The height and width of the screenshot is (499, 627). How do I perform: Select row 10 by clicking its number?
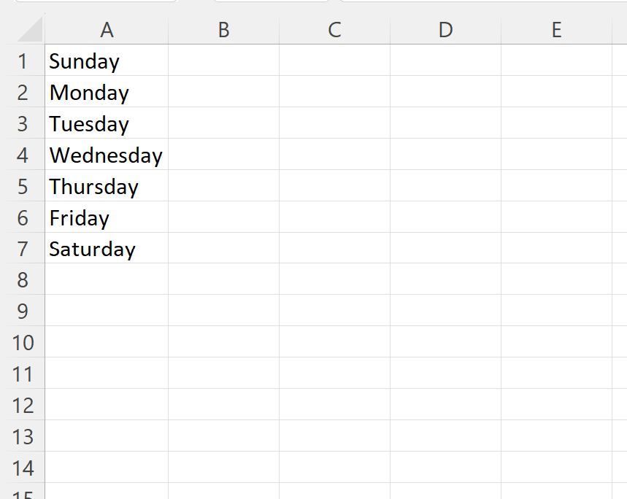coord(23,343)
